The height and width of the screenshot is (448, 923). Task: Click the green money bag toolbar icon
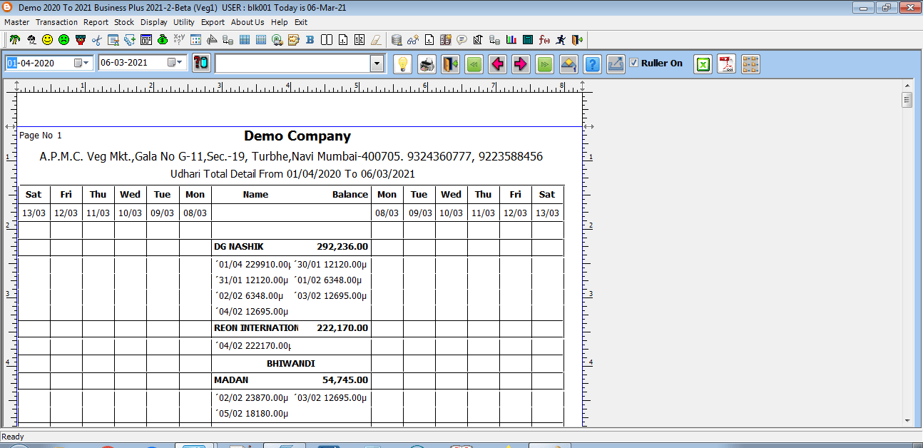(163, 40)
